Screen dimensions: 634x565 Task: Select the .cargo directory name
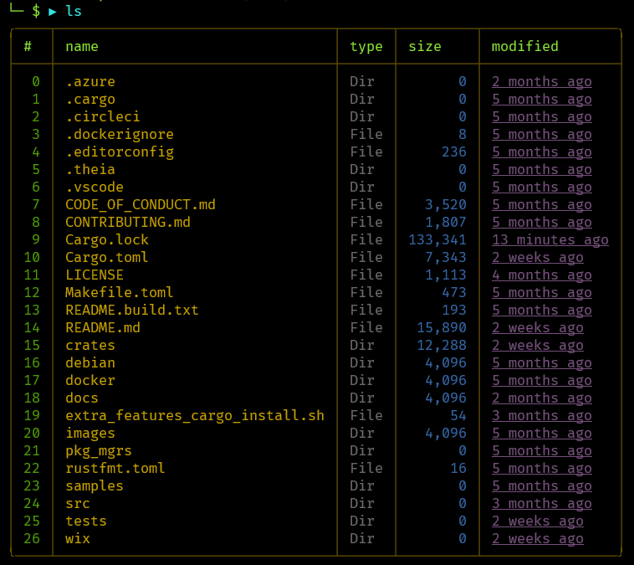(90, 99)
